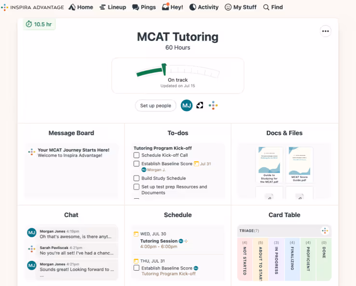Image resolution: width=356 pixels, height=286 pixels.
Task: Open the Chat section
Action: coord(71,215)
